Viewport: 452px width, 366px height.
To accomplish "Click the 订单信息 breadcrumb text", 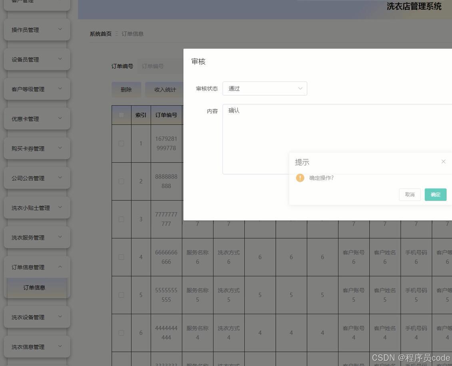I will click(x=132, y=34).
